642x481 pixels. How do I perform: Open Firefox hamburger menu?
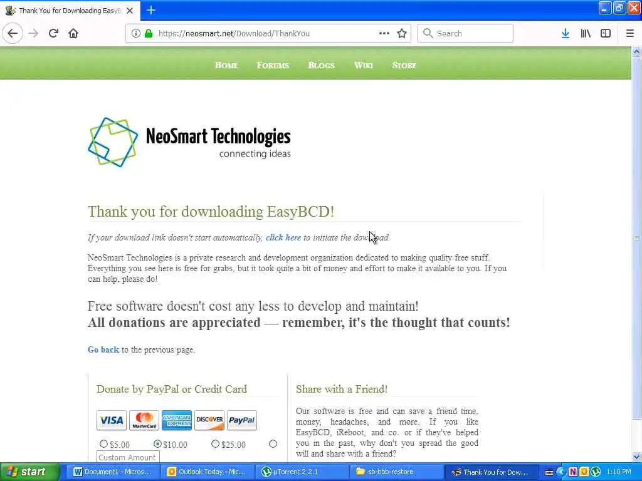pyautogui.click(x=629, y=34)
